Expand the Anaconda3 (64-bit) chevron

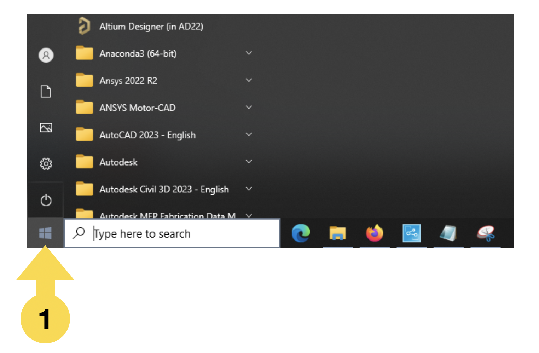(x=249, y=53)
